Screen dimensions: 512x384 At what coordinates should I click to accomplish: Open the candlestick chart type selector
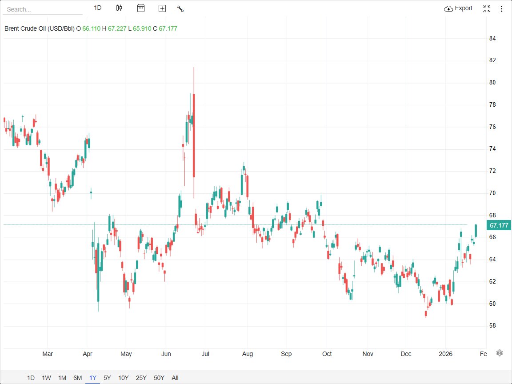(119, 8)
